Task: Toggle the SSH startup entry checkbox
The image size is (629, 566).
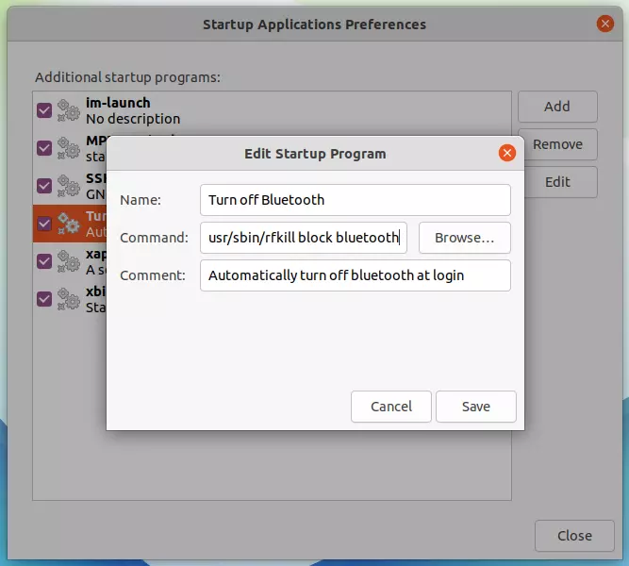Action: pos(44,186)
